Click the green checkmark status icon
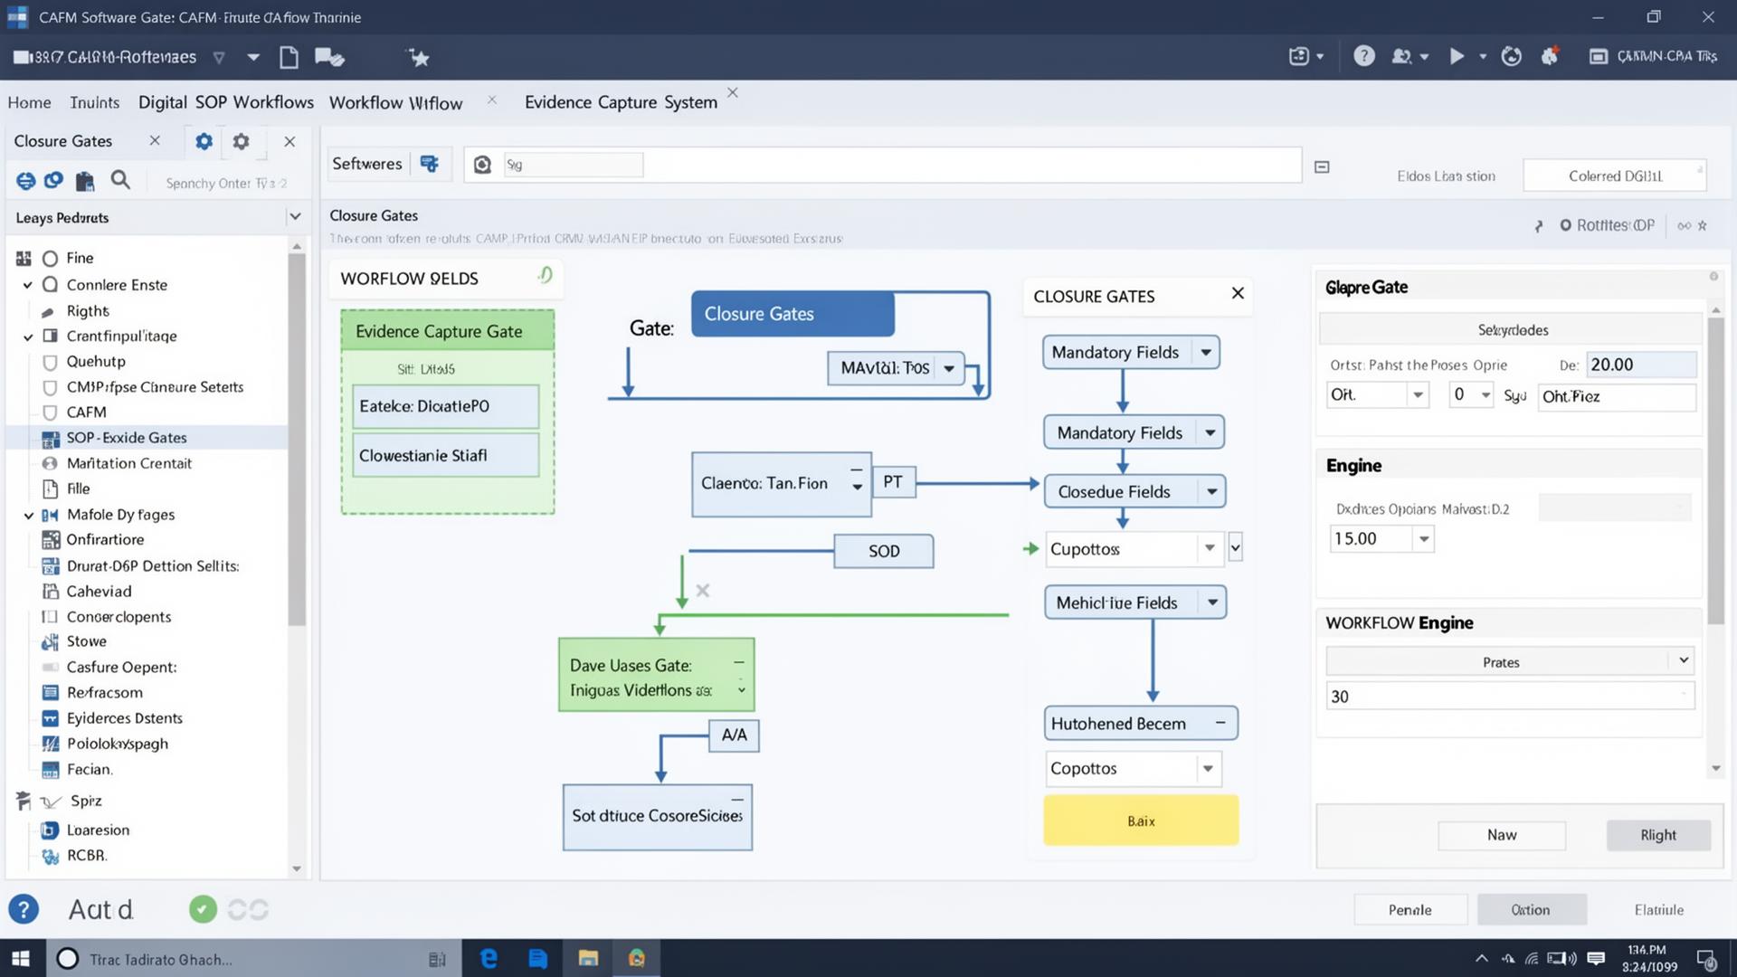Image resolution: width=1737 pixels, height=977 pixels. pyautogui.click(x=203, y=909)
